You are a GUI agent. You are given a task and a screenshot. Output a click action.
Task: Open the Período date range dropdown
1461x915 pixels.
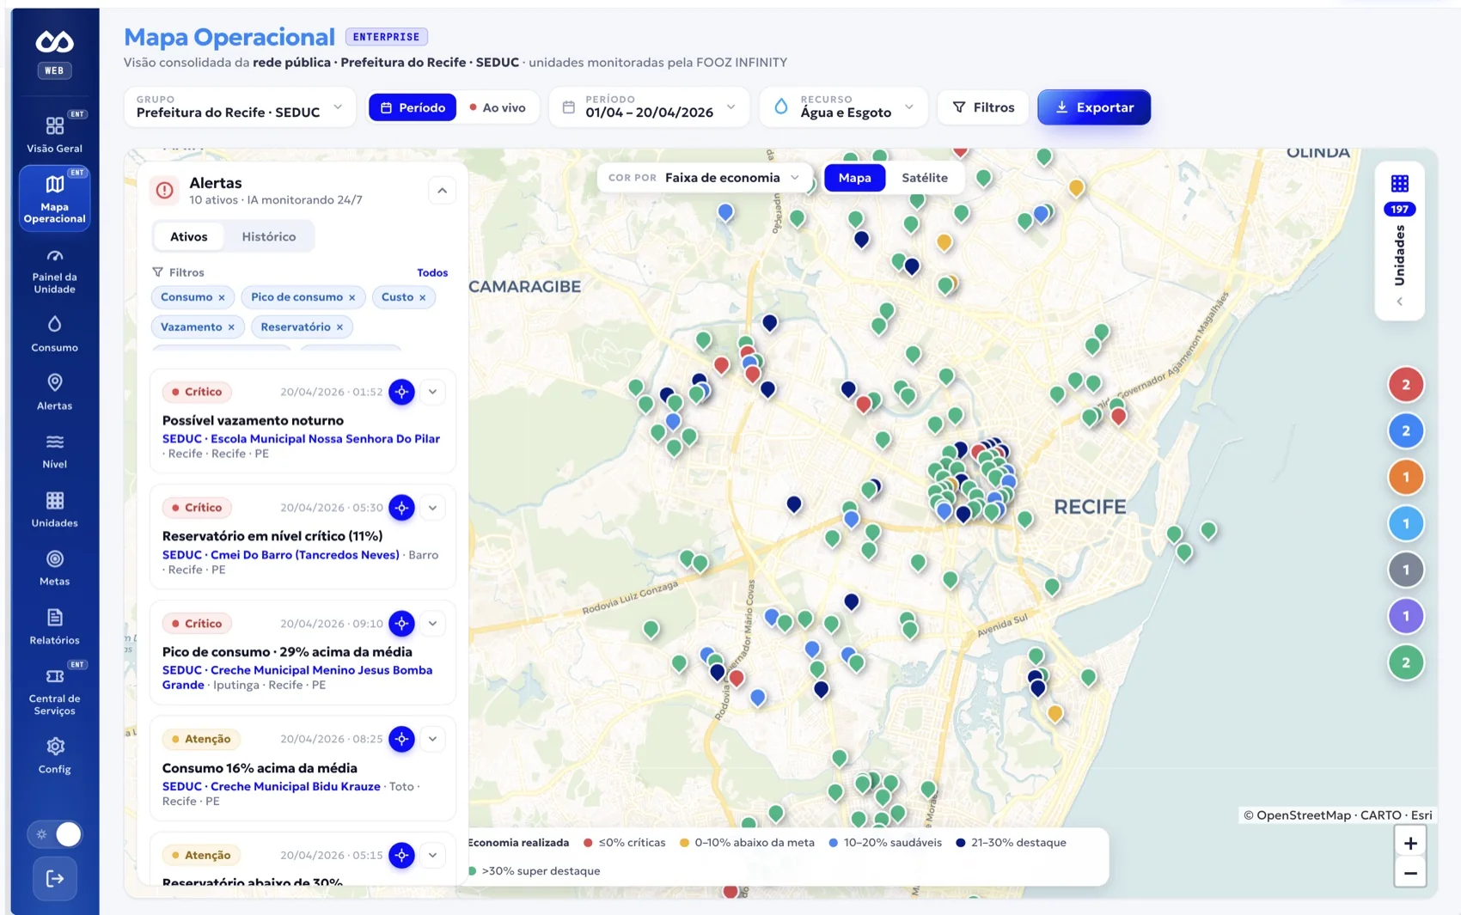pos(649,107)
